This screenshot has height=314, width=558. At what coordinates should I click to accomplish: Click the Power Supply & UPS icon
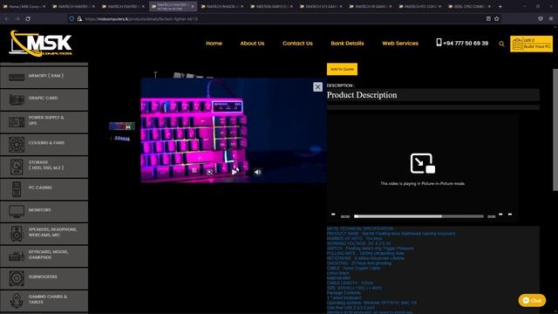pyautogui.click(x=17, y=122)
